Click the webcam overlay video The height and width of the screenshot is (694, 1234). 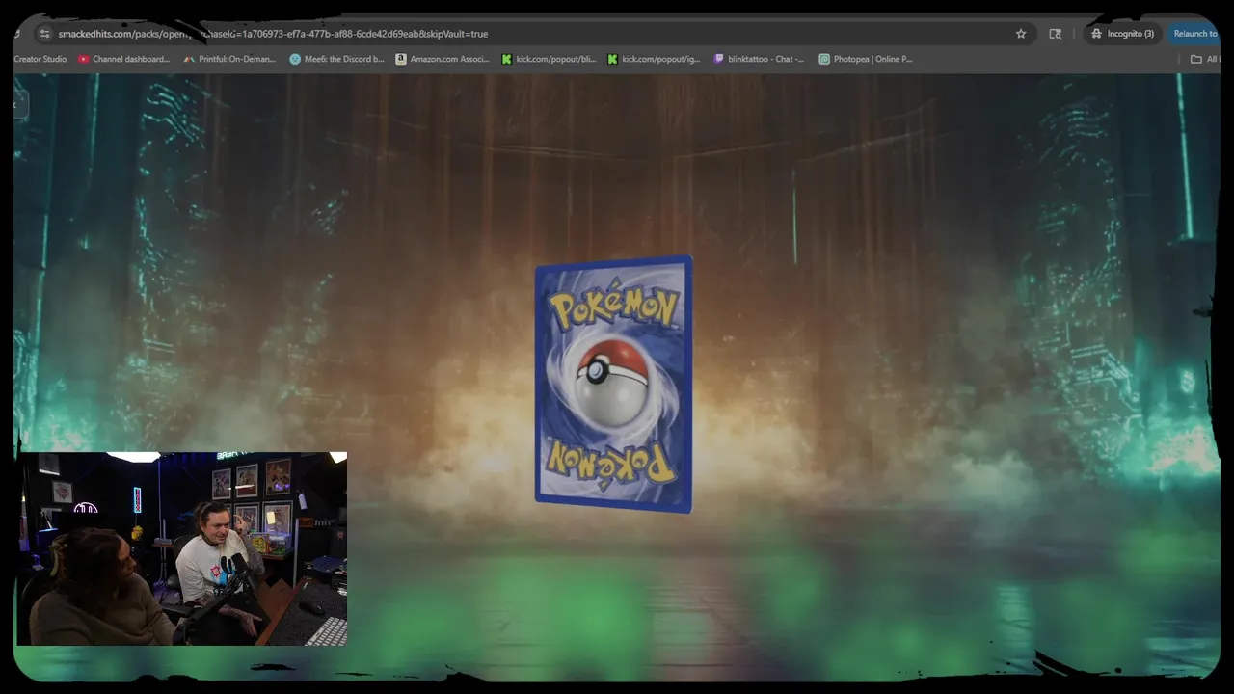[182, 548]
